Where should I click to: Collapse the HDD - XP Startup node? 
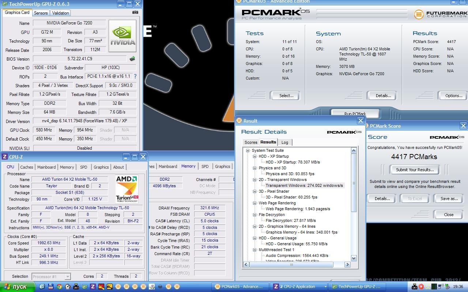pyautogui.click(x=254, y=156)
